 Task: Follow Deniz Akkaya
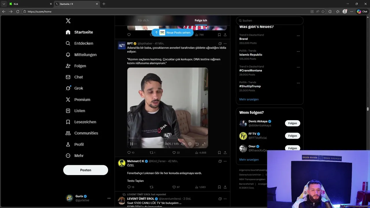tap(293, 123)
